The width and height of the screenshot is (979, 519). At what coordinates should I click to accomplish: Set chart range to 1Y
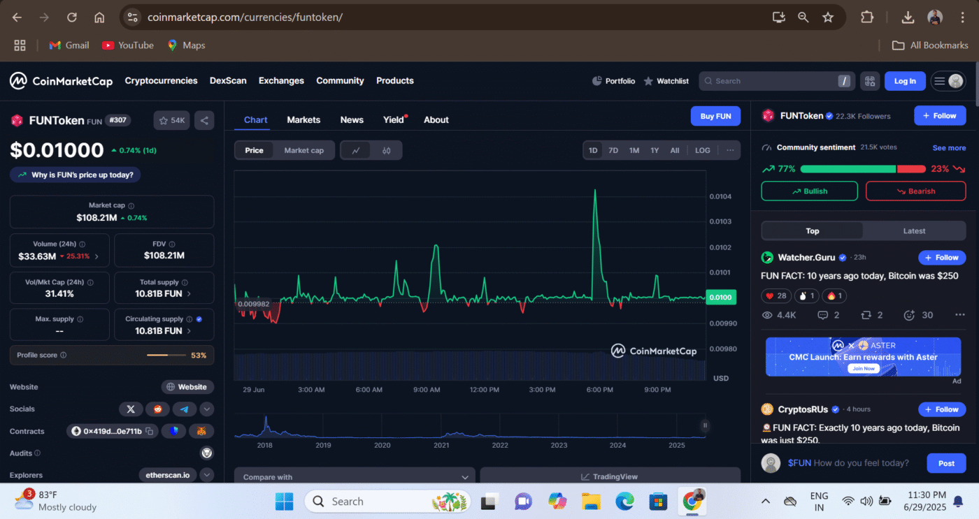point(655,150)
